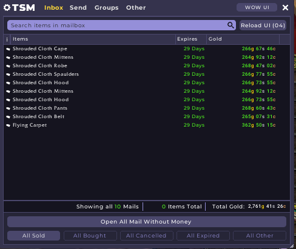Click 29 Days in Shrouded Cloth Belt row
The width and height of the screenshot is (296, 249).
pos(194,117)
